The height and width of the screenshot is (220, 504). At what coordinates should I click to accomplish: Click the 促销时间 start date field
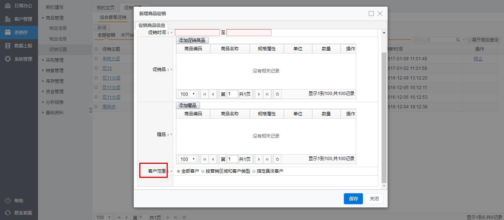point(197,33)
